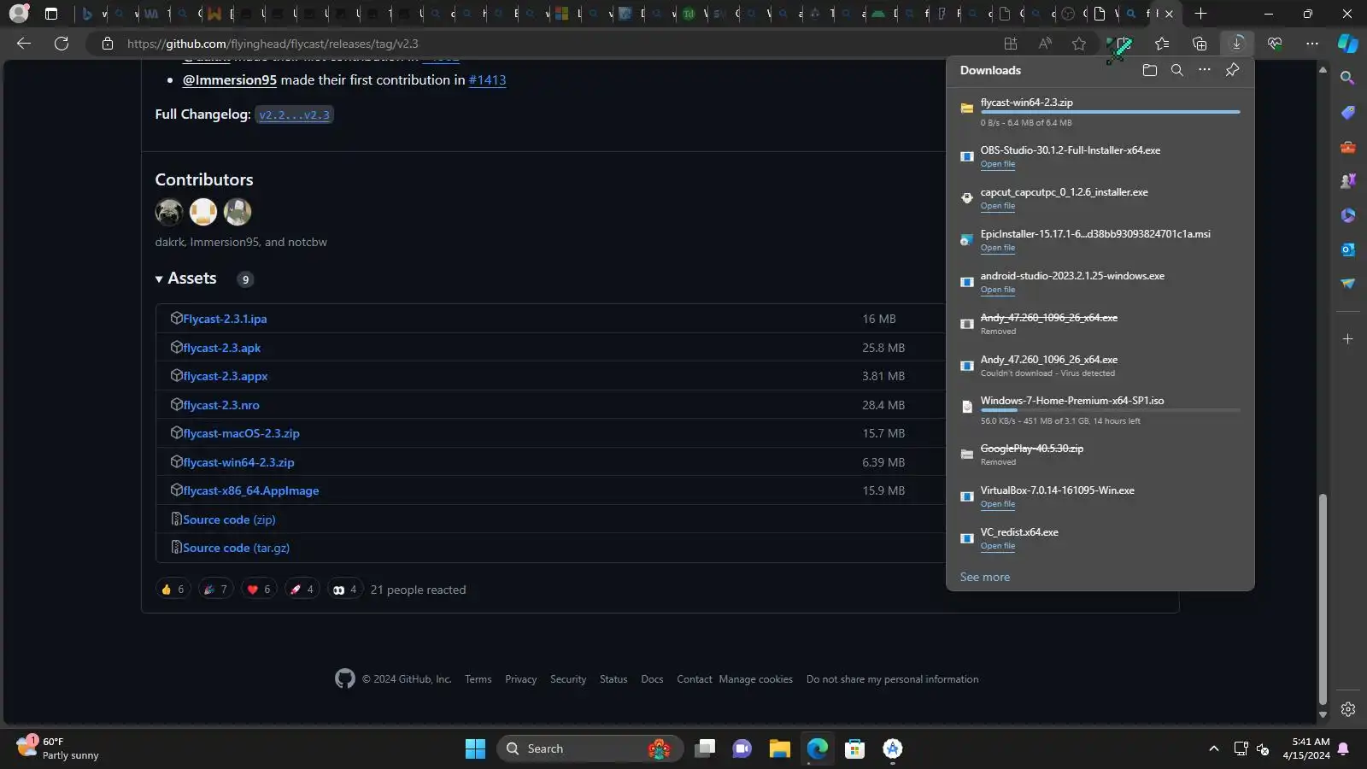The width and height of the screenshot is (1367, 769).
Task: Open file link for EpicInstaller msi
Action: click(997, 248)
